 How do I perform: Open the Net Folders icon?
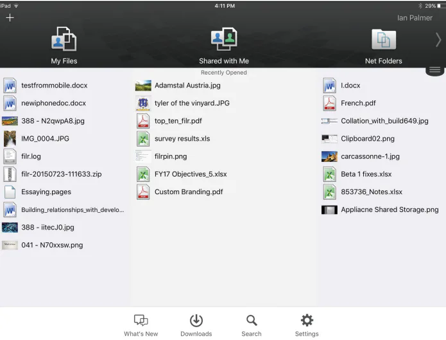pyautogui.click(x=383, y=39)
